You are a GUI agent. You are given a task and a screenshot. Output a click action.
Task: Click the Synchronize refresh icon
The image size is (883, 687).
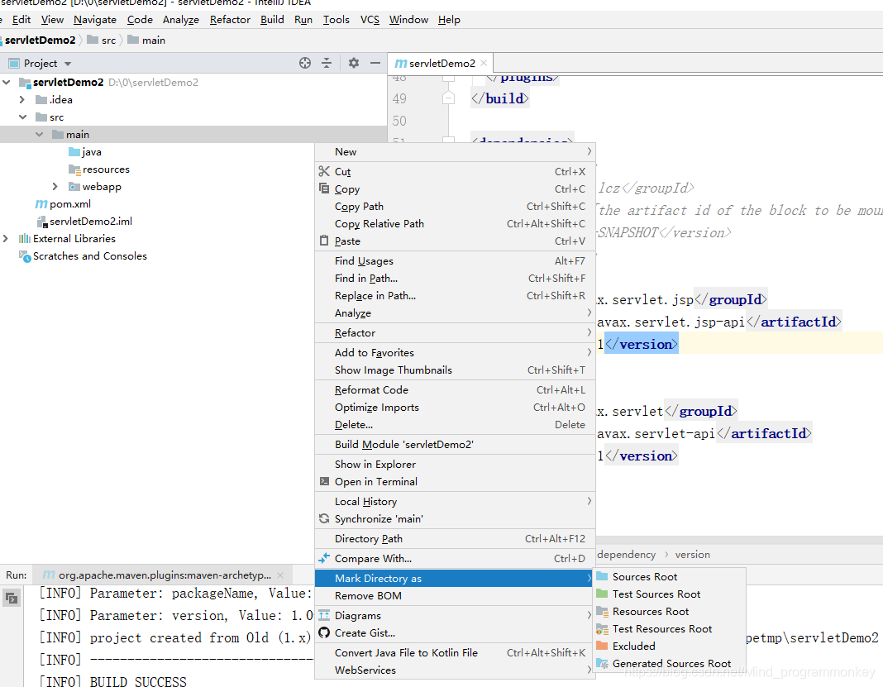click(324, 518)
